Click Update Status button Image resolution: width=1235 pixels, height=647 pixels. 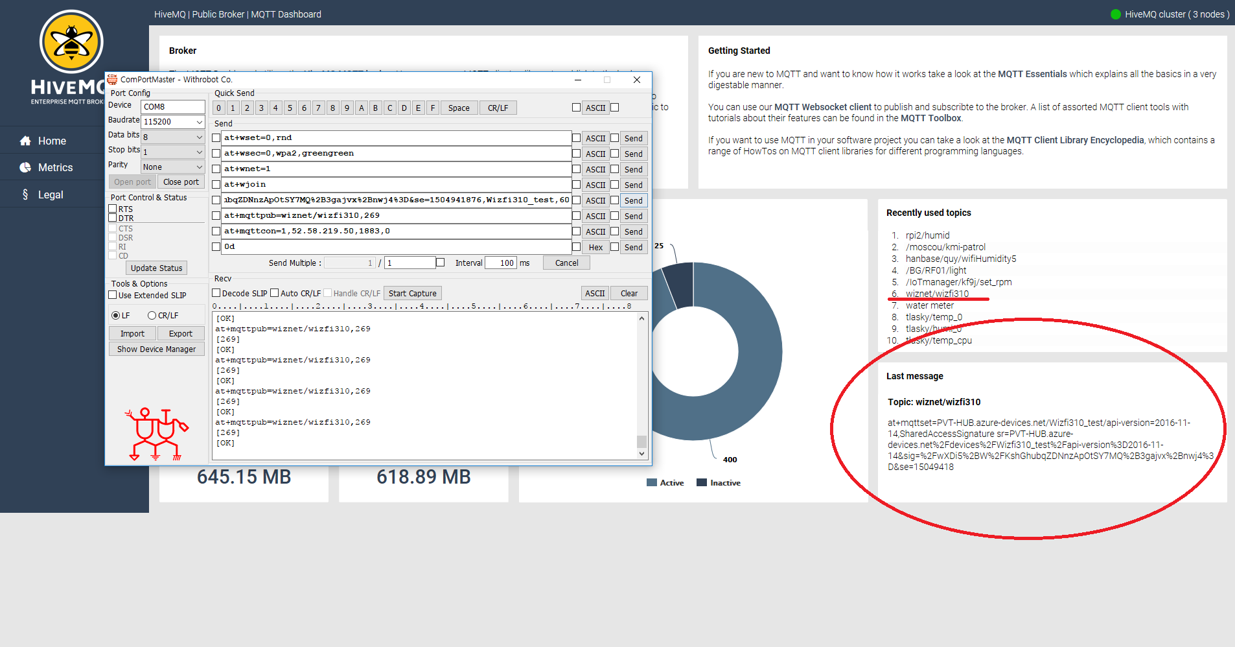[156, 268]
